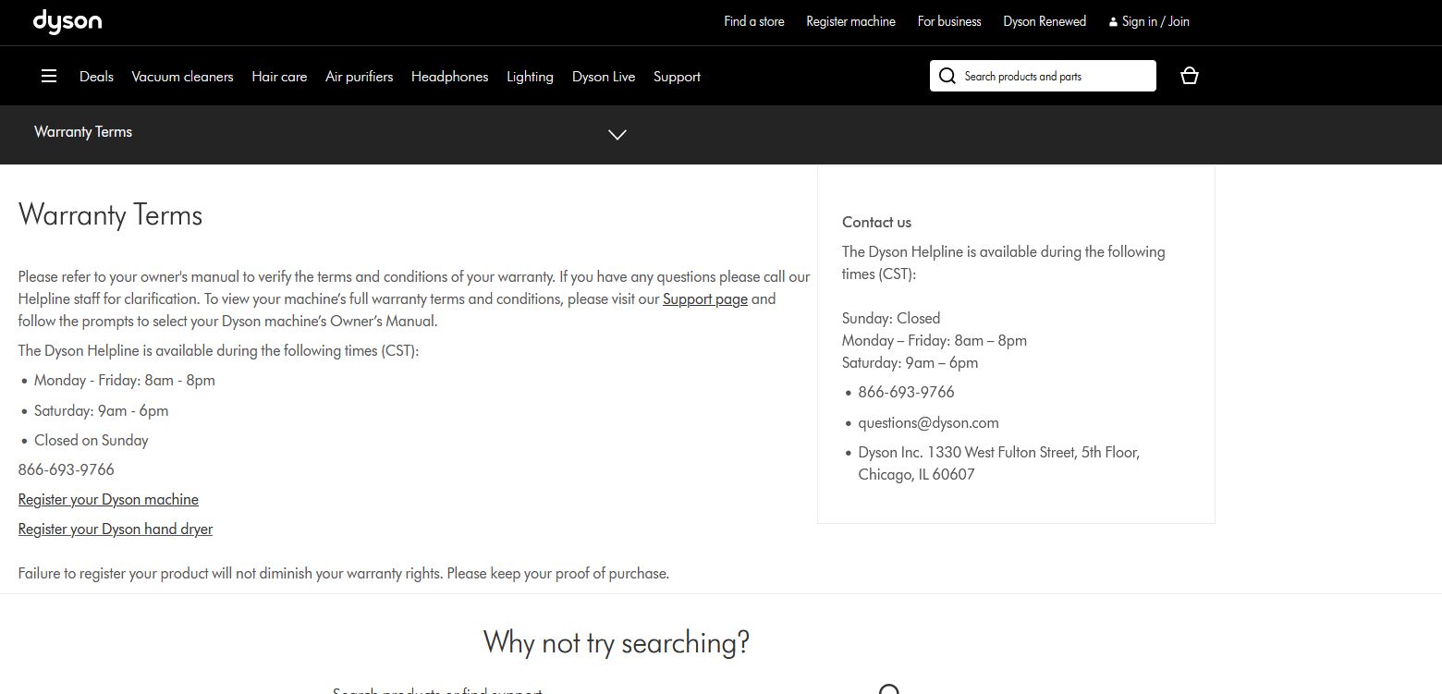Image resolution: width=1442 pixels, height=694 pixels.
Task: Expand the Warranty Terms chevron
Action: click(617, 134)
